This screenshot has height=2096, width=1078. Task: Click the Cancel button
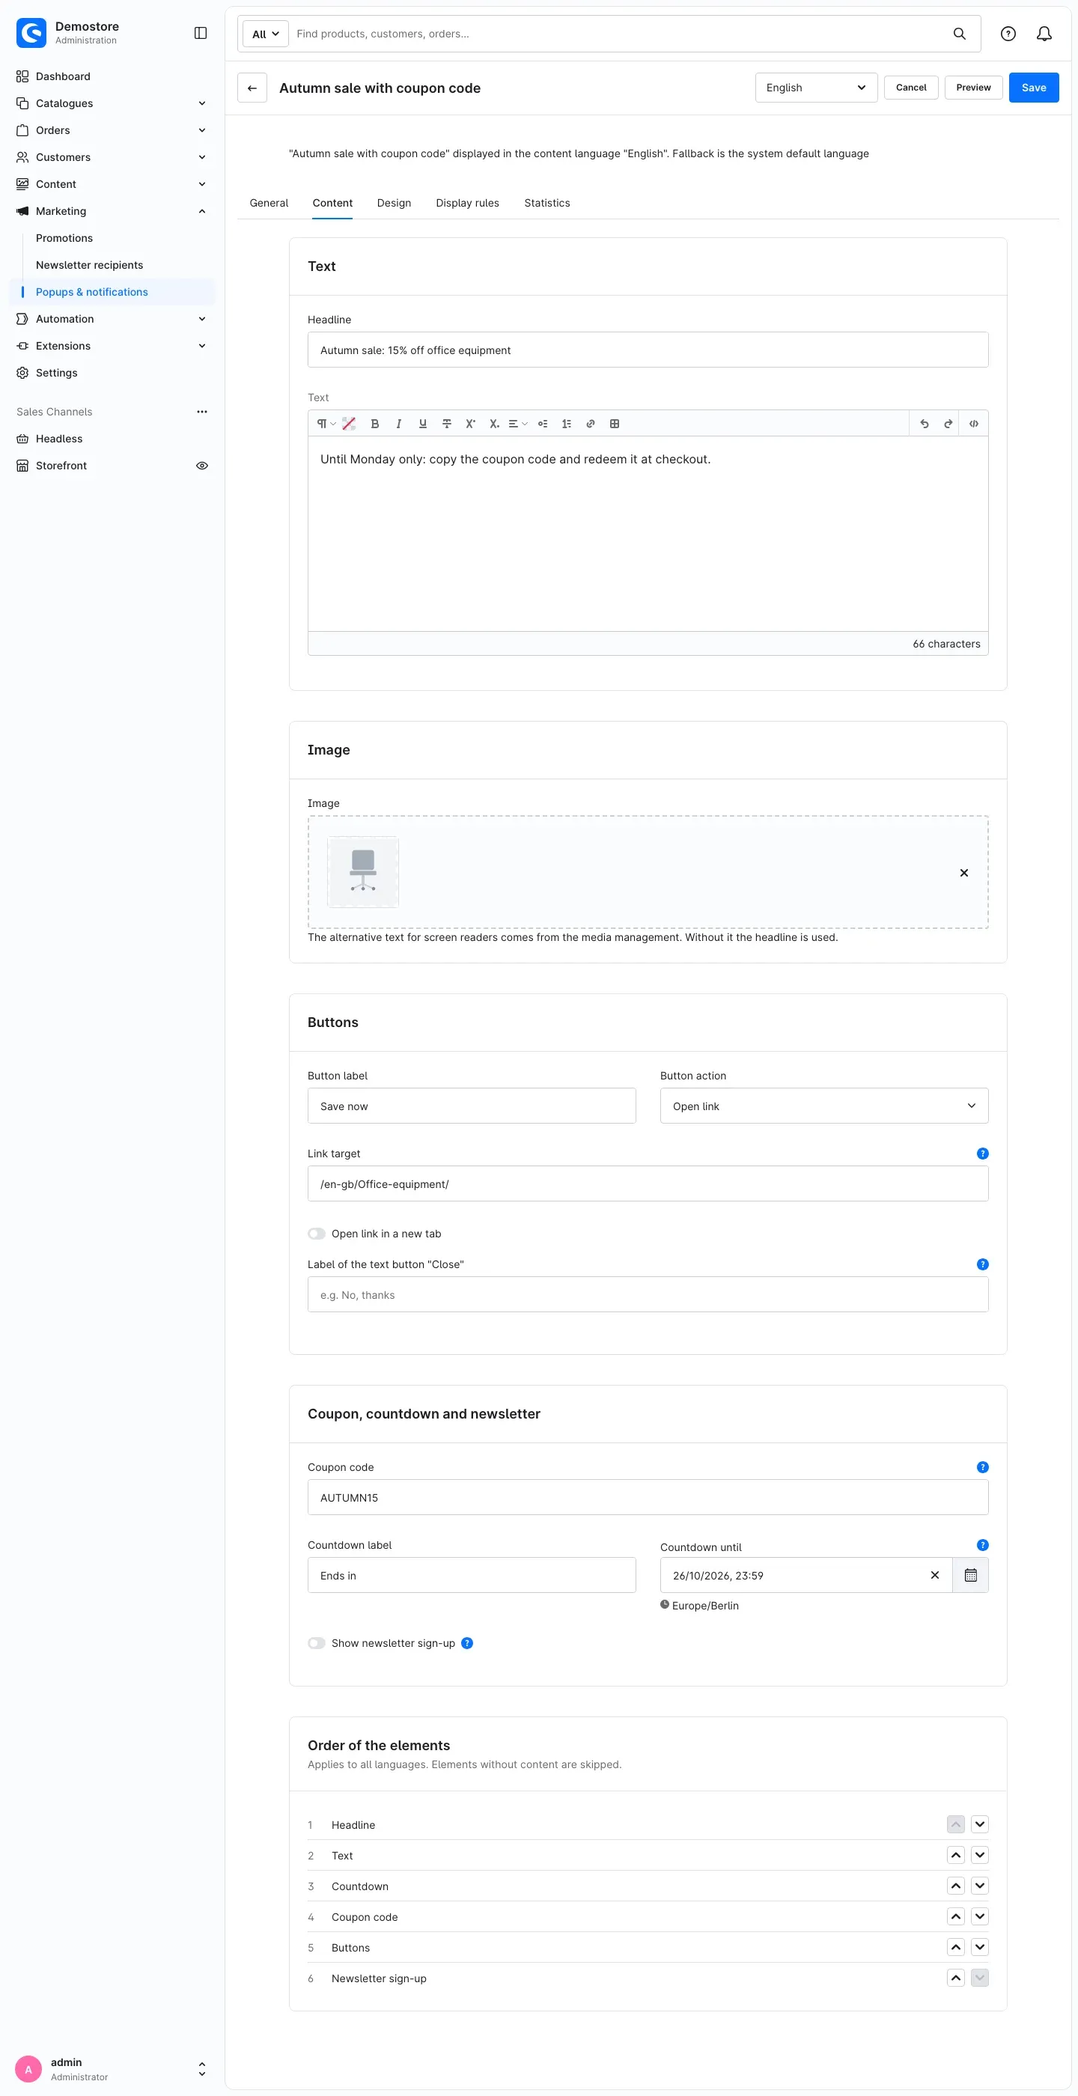[910, 88]
